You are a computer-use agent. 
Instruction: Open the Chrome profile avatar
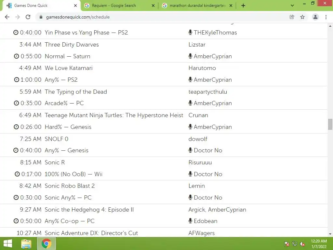coord(315,17)
